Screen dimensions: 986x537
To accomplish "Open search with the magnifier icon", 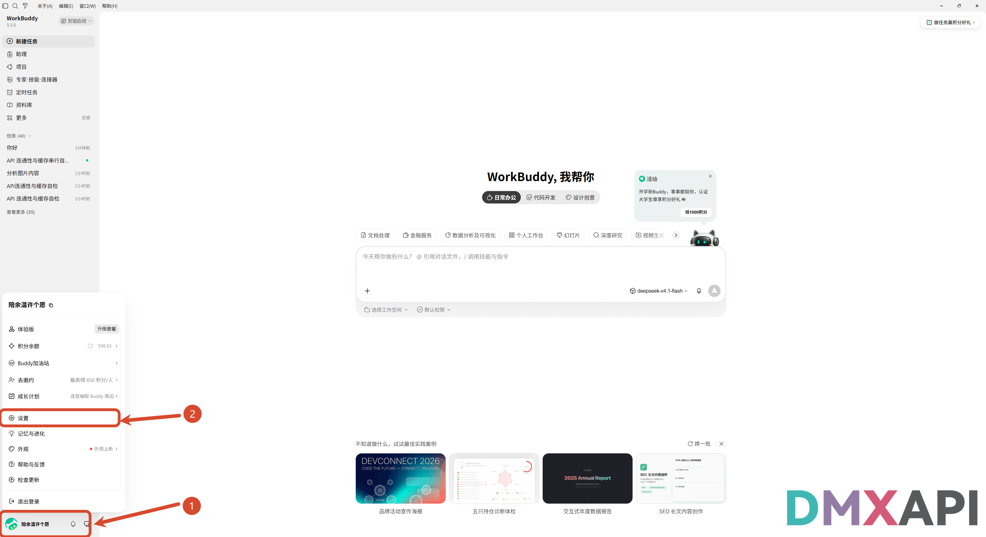I will pyautogui.click(x=15, y=6).
